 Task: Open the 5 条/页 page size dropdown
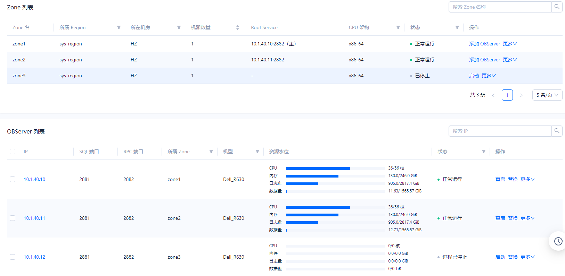(547, 95)
